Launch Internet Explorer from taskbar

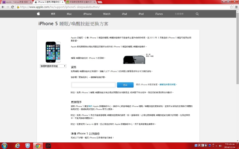coord(17,146)
